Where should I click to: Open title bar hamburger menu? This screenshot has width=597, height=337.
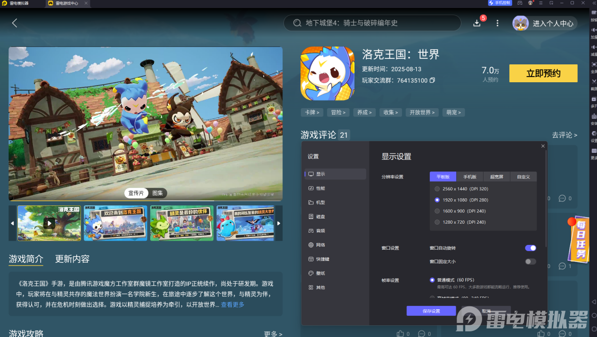coord(541,3)
